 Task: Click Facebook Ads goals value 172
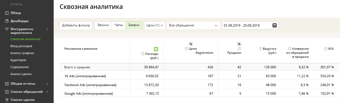coord(211,85)
